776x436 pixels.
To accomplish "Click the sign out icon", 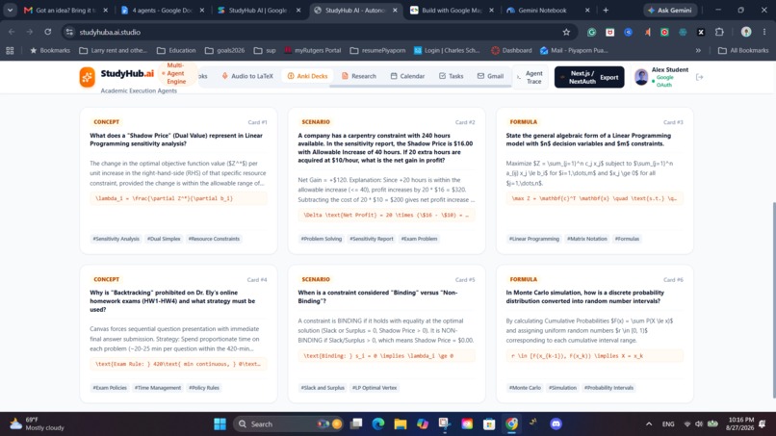I will click(699, 77).
